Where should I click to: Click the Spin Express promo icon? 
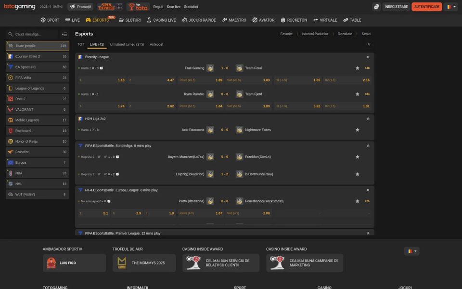point(110,6)
